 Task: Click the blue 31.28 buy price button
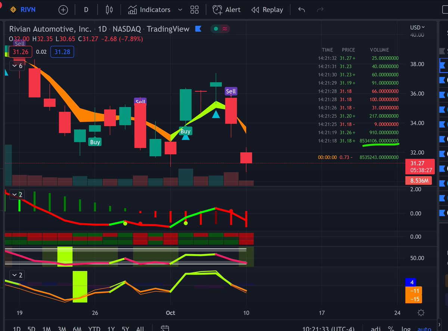(x=62, y=52)
